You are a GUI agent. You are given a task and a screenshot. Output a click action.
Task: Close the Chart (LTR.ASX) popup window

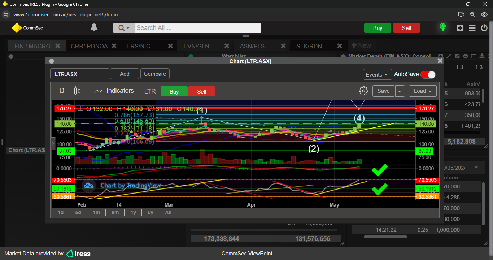(440, 61)
